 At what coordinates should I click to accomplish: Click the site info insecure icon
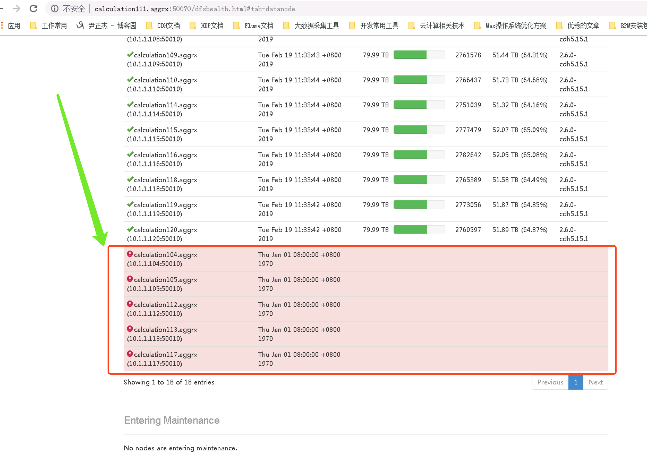point(55,9)
